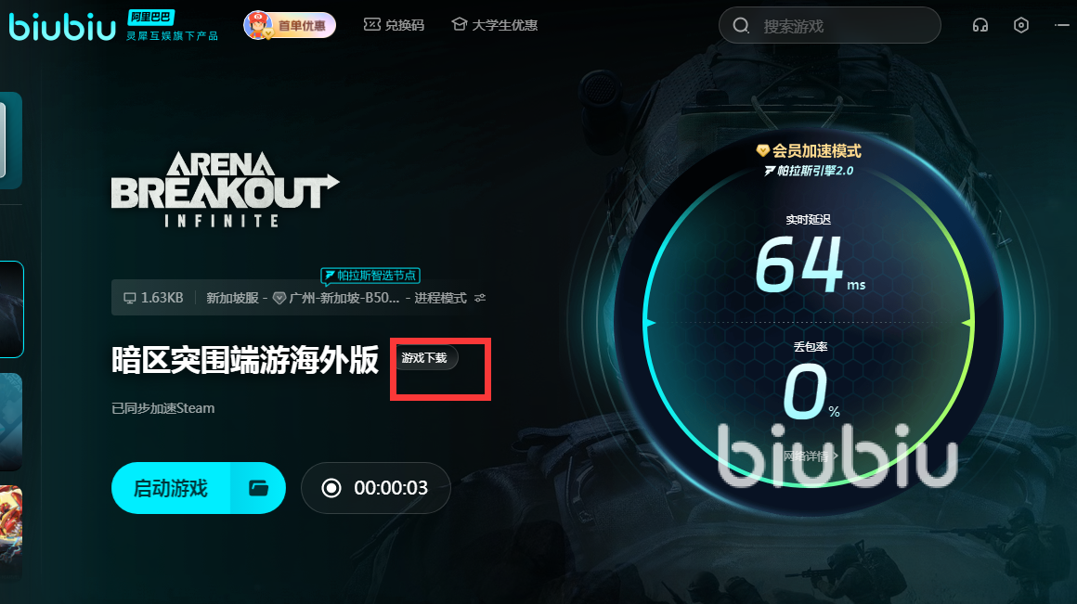Open customer support headset icon
The height and width of the screenshot is (604, 1077).
tap(980, 25)
